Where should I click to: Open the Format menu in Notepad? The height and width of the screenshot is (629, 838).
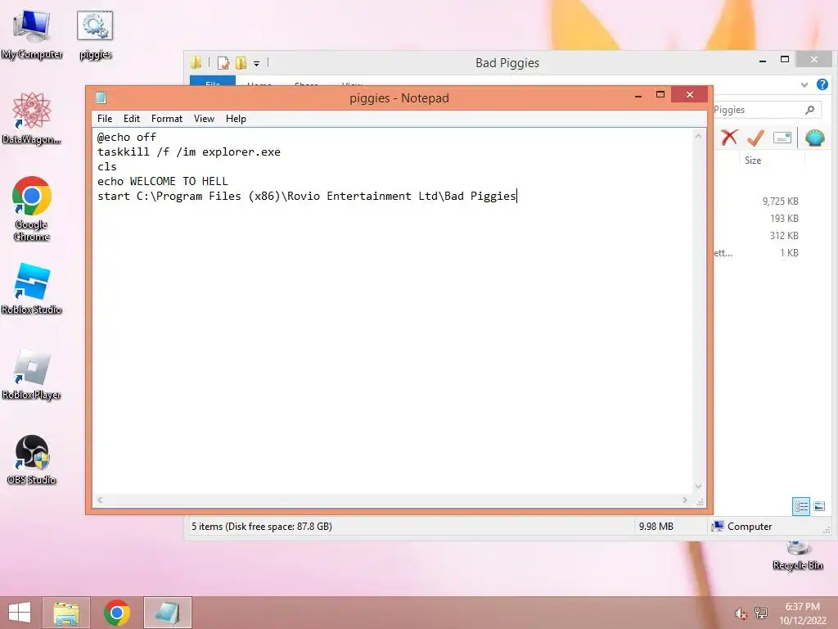[167, 119]
